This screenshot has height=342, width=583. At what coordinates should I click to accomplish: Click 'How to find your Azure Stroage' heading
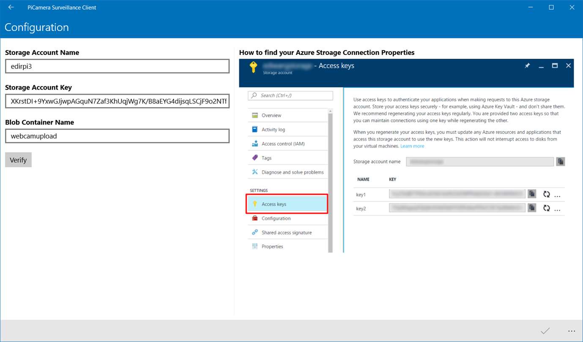327,53
